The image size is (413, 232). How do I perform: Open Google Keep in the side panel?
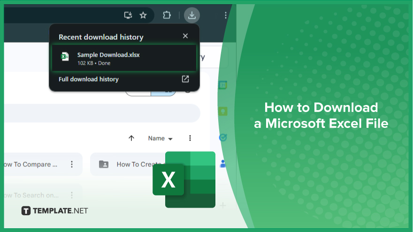[x=223, y=111]
